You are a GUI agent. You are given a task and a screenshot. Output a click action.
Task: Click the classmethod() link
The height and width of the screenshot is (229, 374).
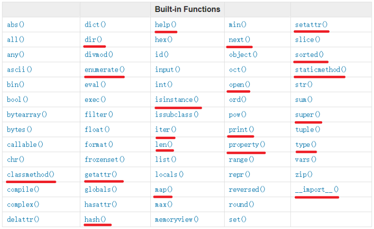click(x=31, y=174)
